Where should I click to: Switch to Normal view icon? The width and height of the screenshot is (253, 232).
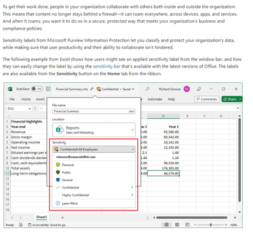coord(166,224)
